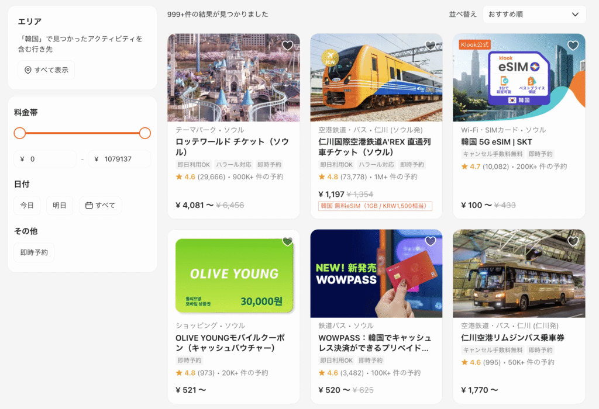
Task: Select the すべて date filter button
Action: click(x=100, y=205)
